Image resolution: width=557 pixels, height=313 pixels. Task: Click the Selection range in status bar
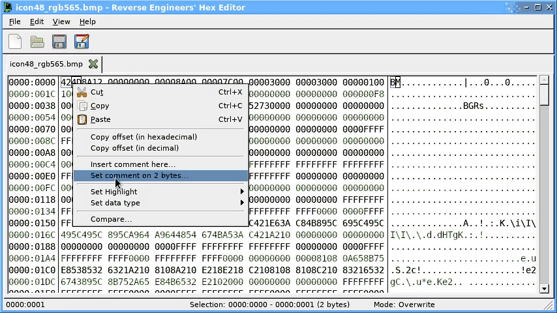[x=269, y=305]
